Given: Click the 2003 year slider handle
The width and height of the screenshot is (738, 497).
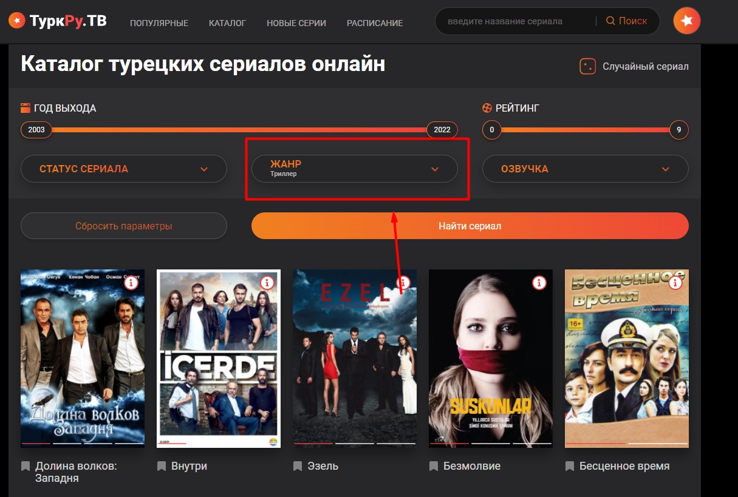Looking at the screenshot, I should click(x=36, y=130).
